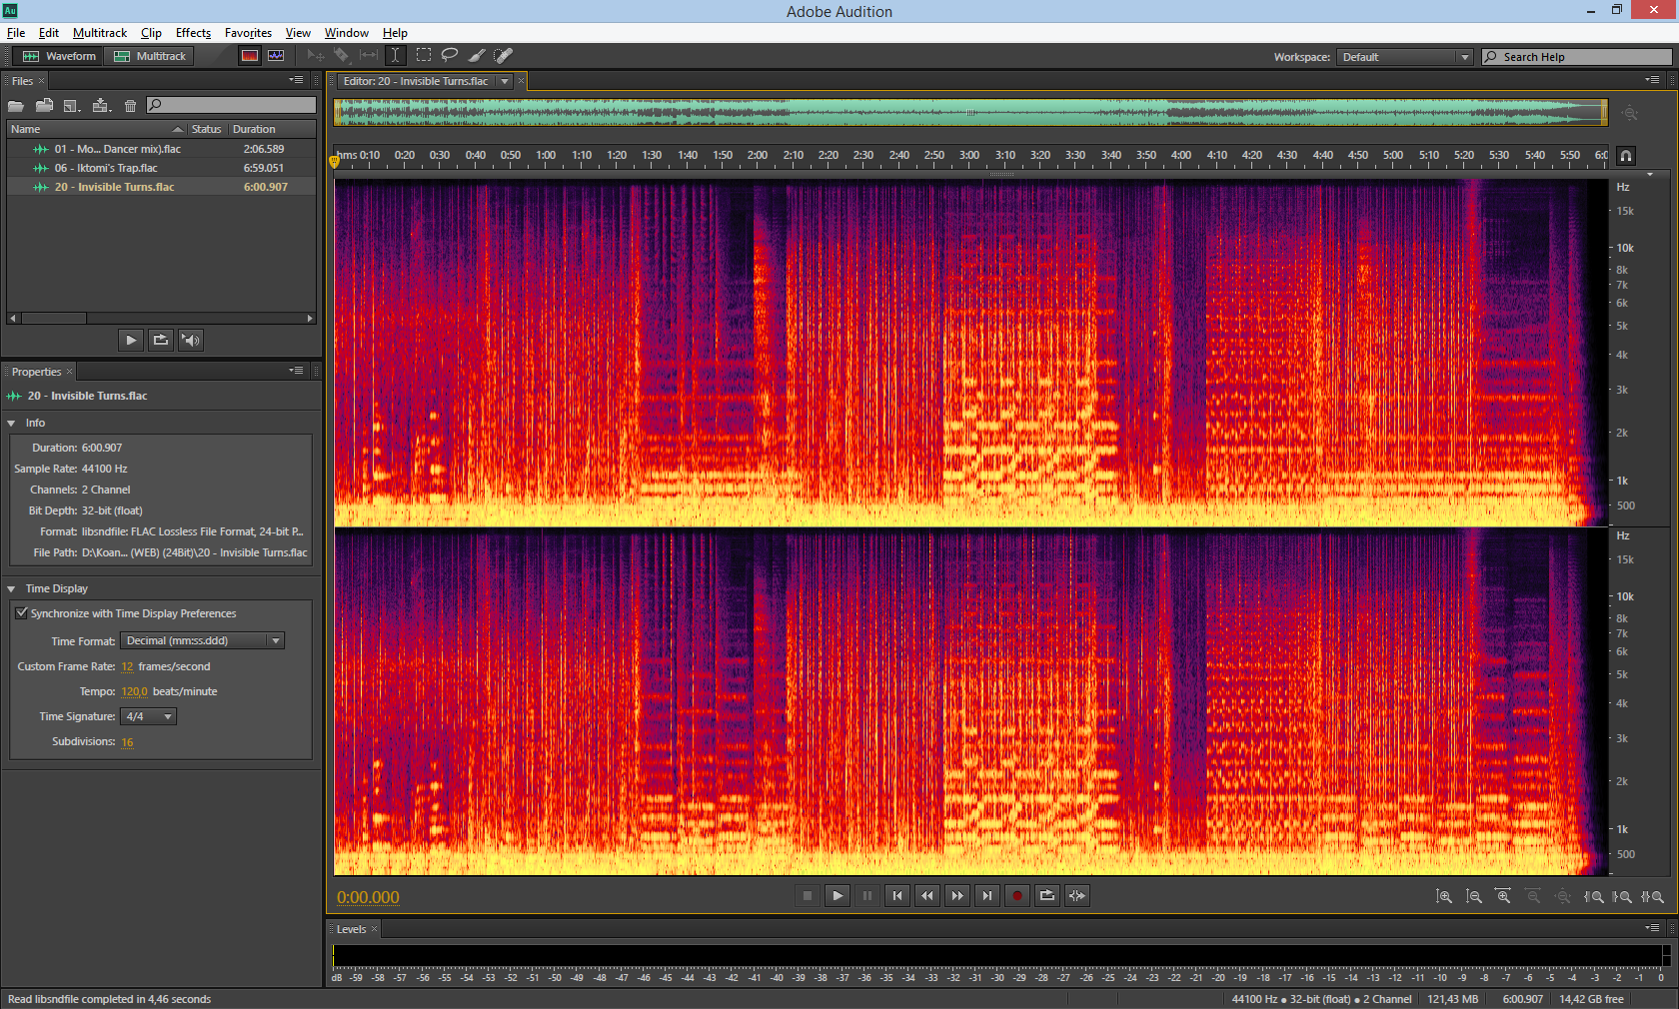Toggle Loop Playback in transport
This screenshot has height=1009, width=1679.
[1047, 896]
